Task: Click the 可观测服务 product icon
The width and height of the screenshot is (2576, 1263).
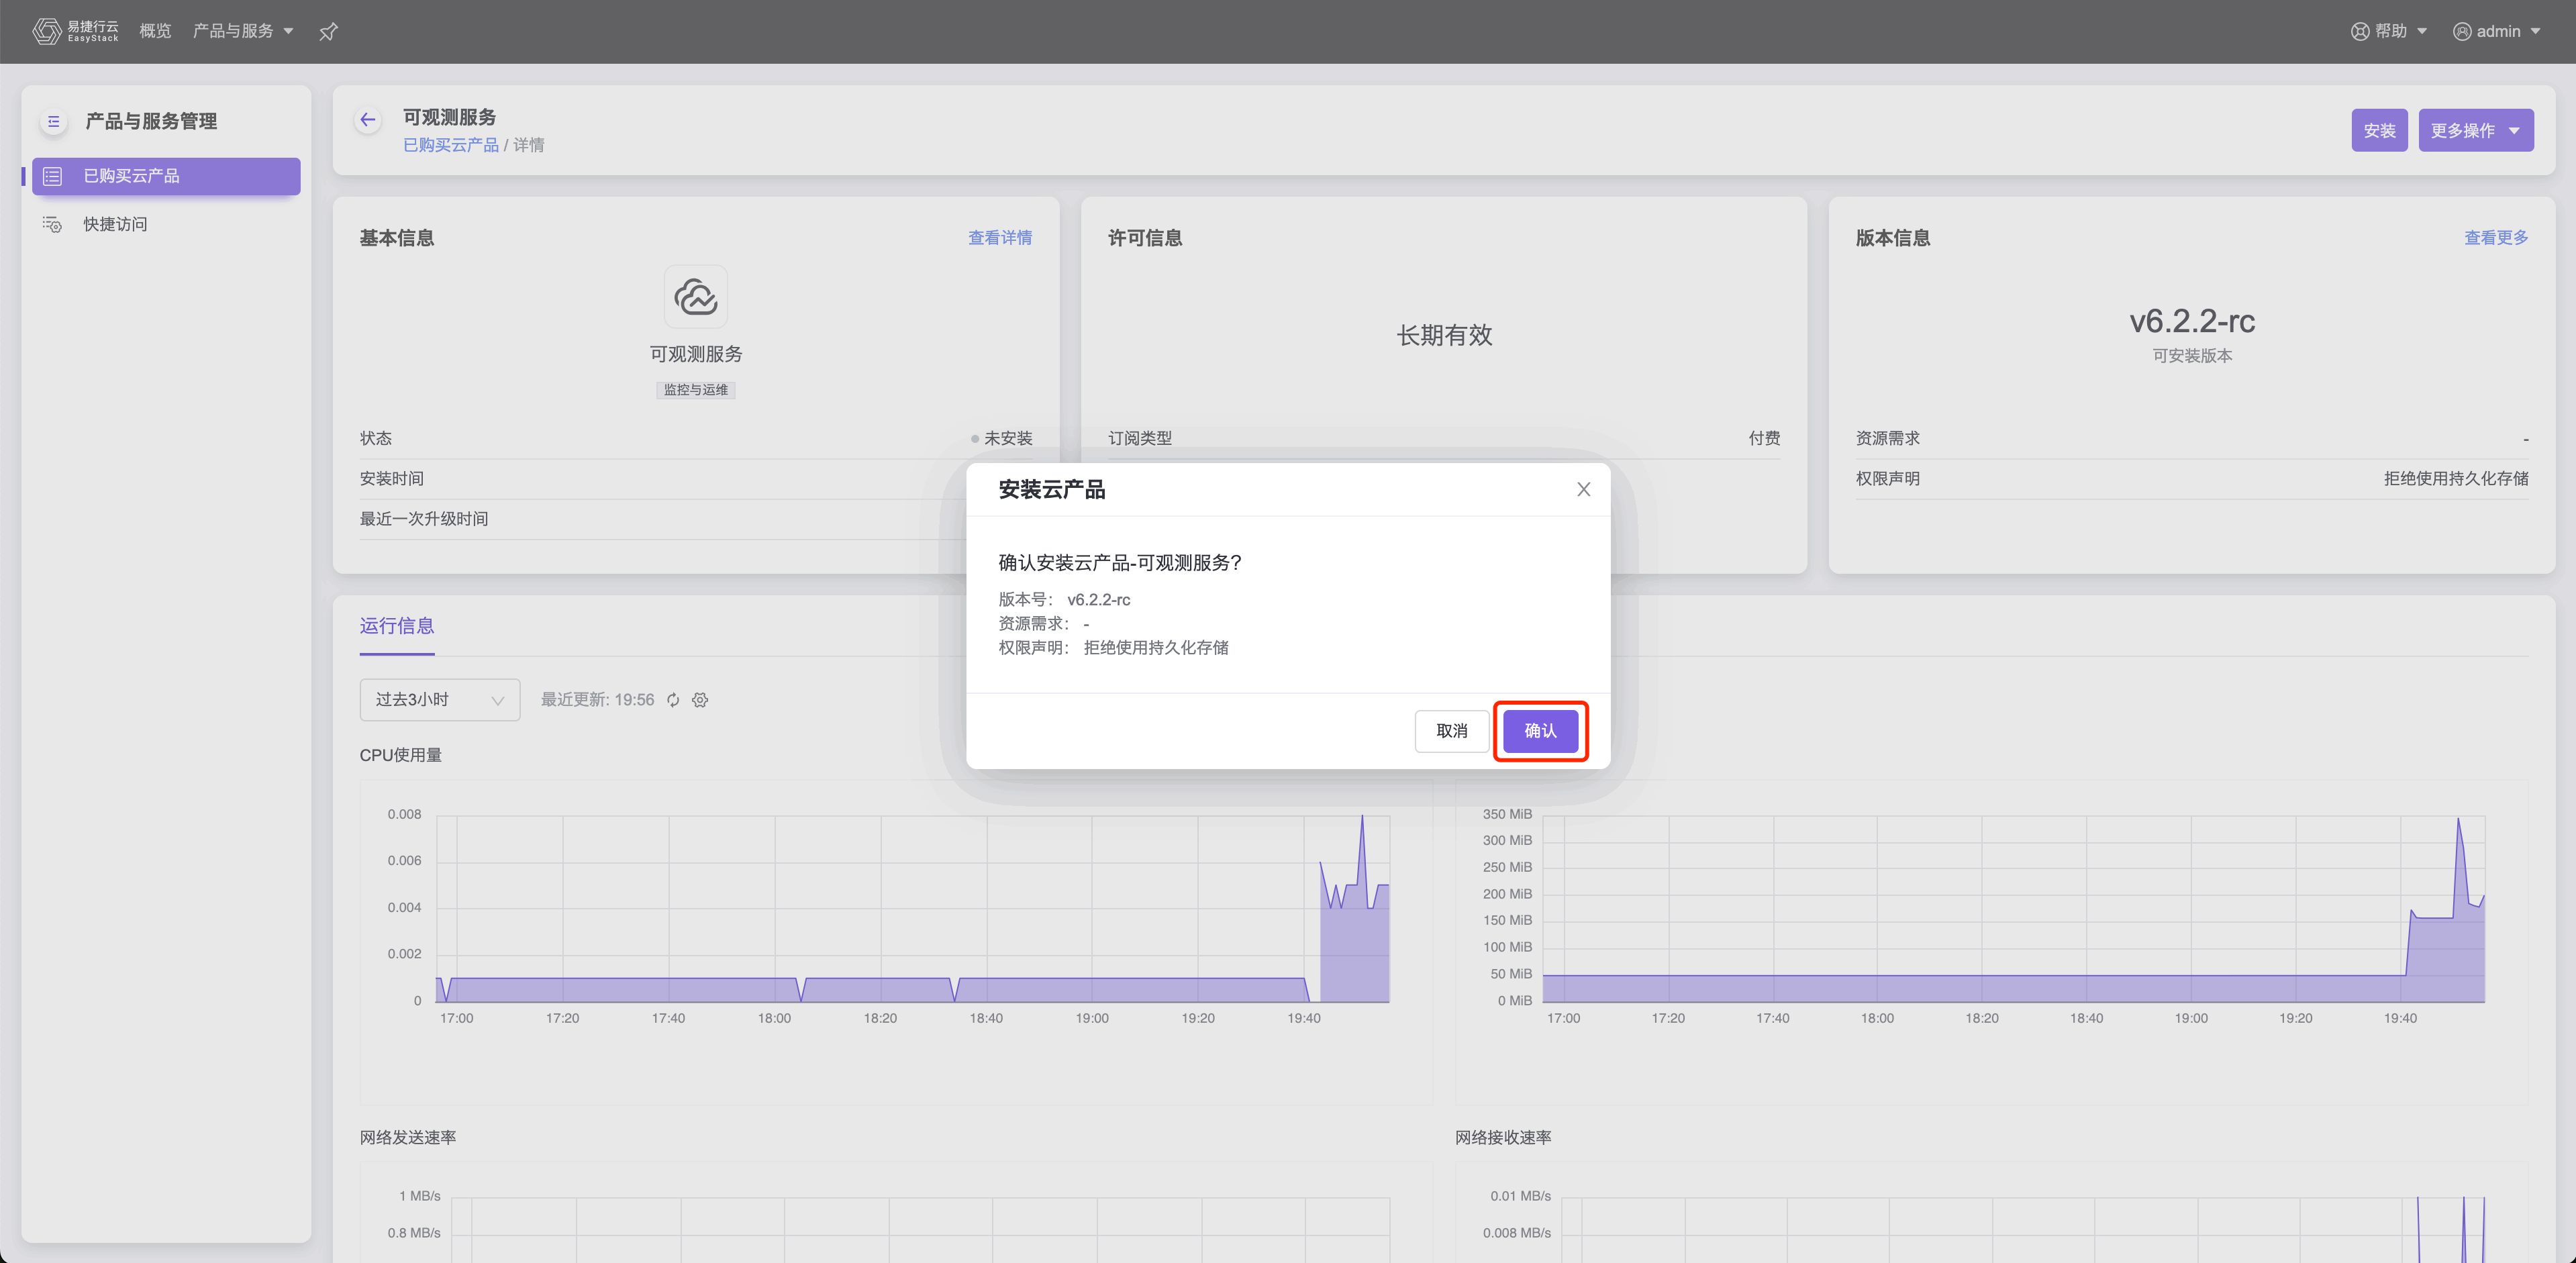Action: click(x=696, y=296)
